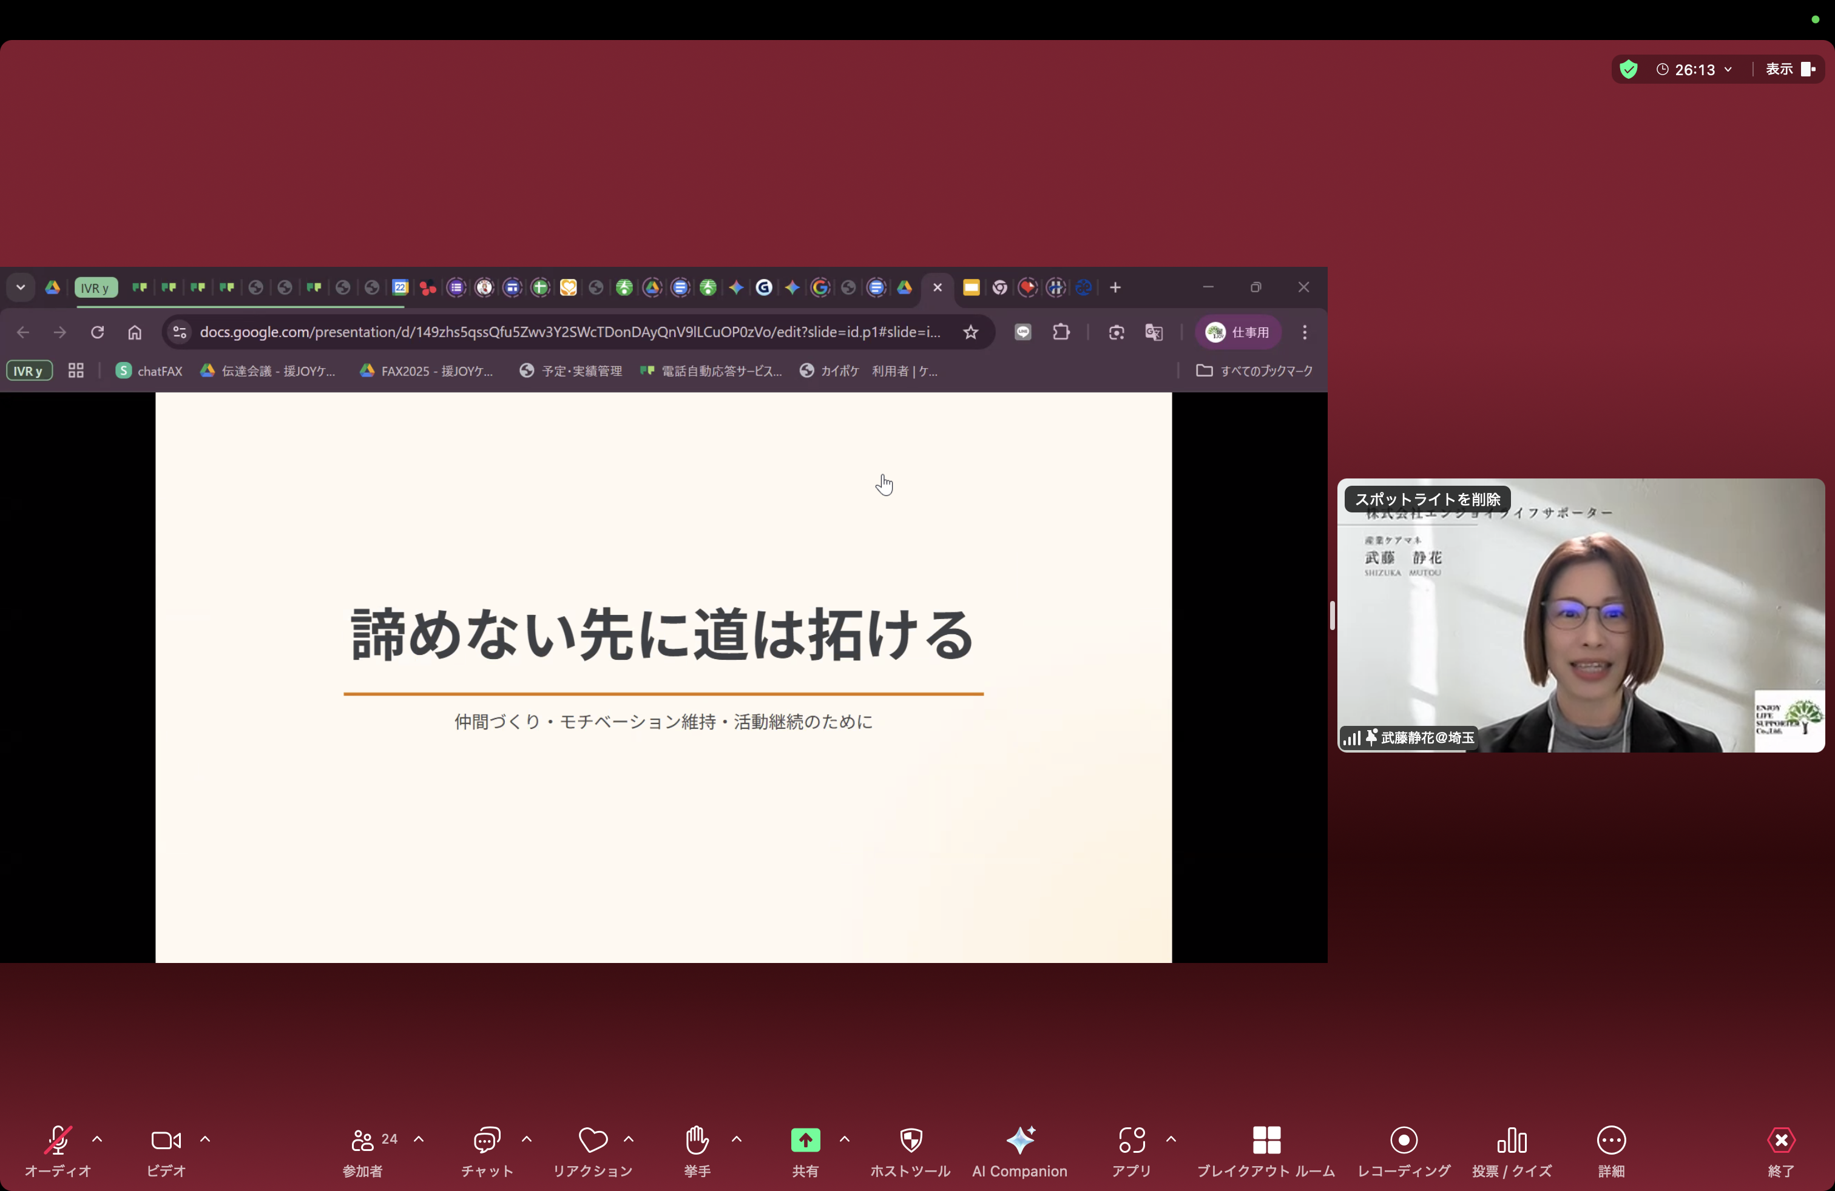Expand the audio options chevron

[x=97, y=1139]
